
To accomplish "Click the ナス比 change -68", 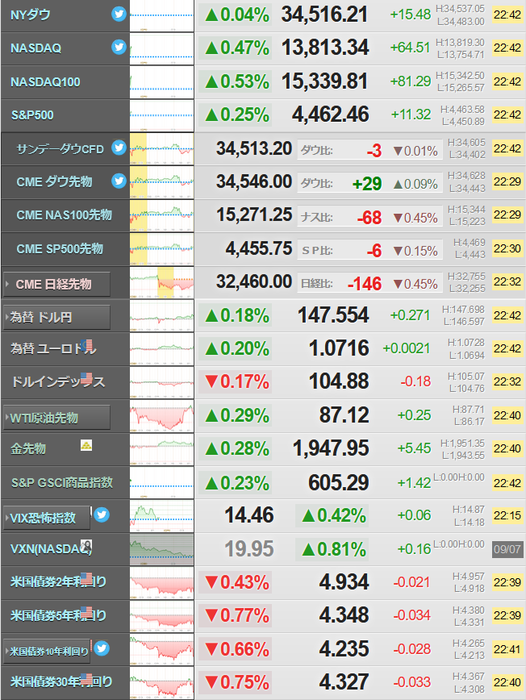I will point(369,218).
